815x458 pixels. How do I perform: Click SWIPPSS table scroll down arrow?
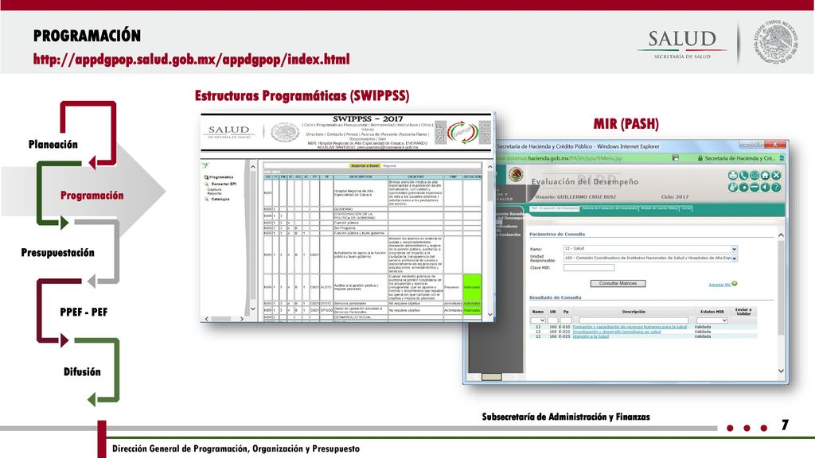(x=489, y=314)
